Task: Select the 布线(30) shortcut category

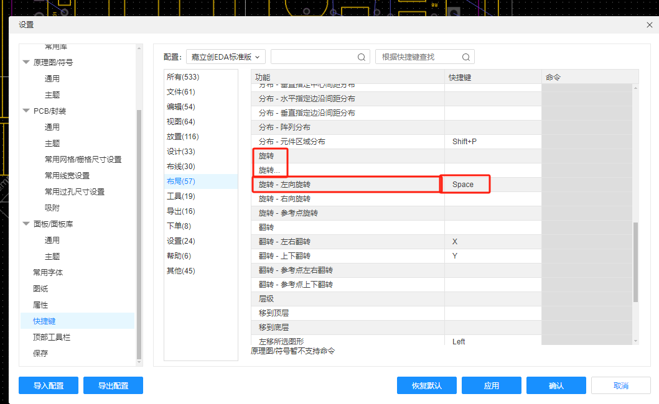Action: point(180,167)
